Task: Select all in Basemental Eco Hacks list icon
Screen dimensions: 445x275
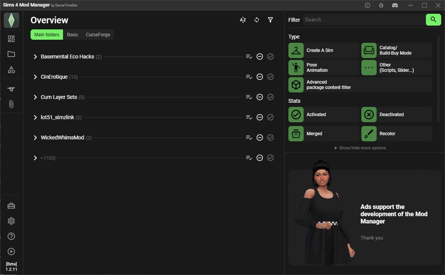Action: coord(249,57)
